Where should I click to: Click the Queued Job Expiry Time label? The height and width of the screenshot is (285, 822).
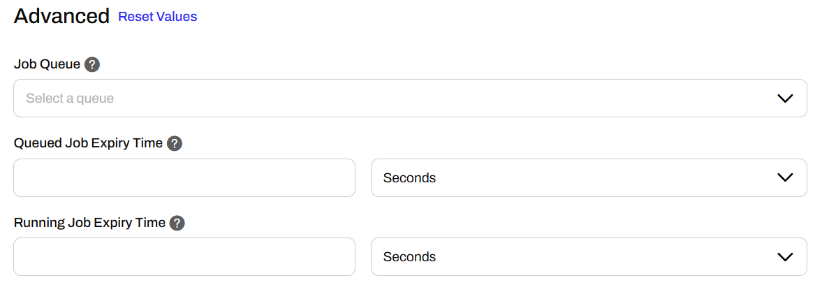88,144
